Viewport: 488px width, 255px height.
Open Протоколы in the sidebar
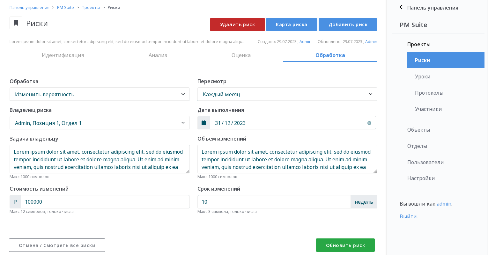click(429, 93)
